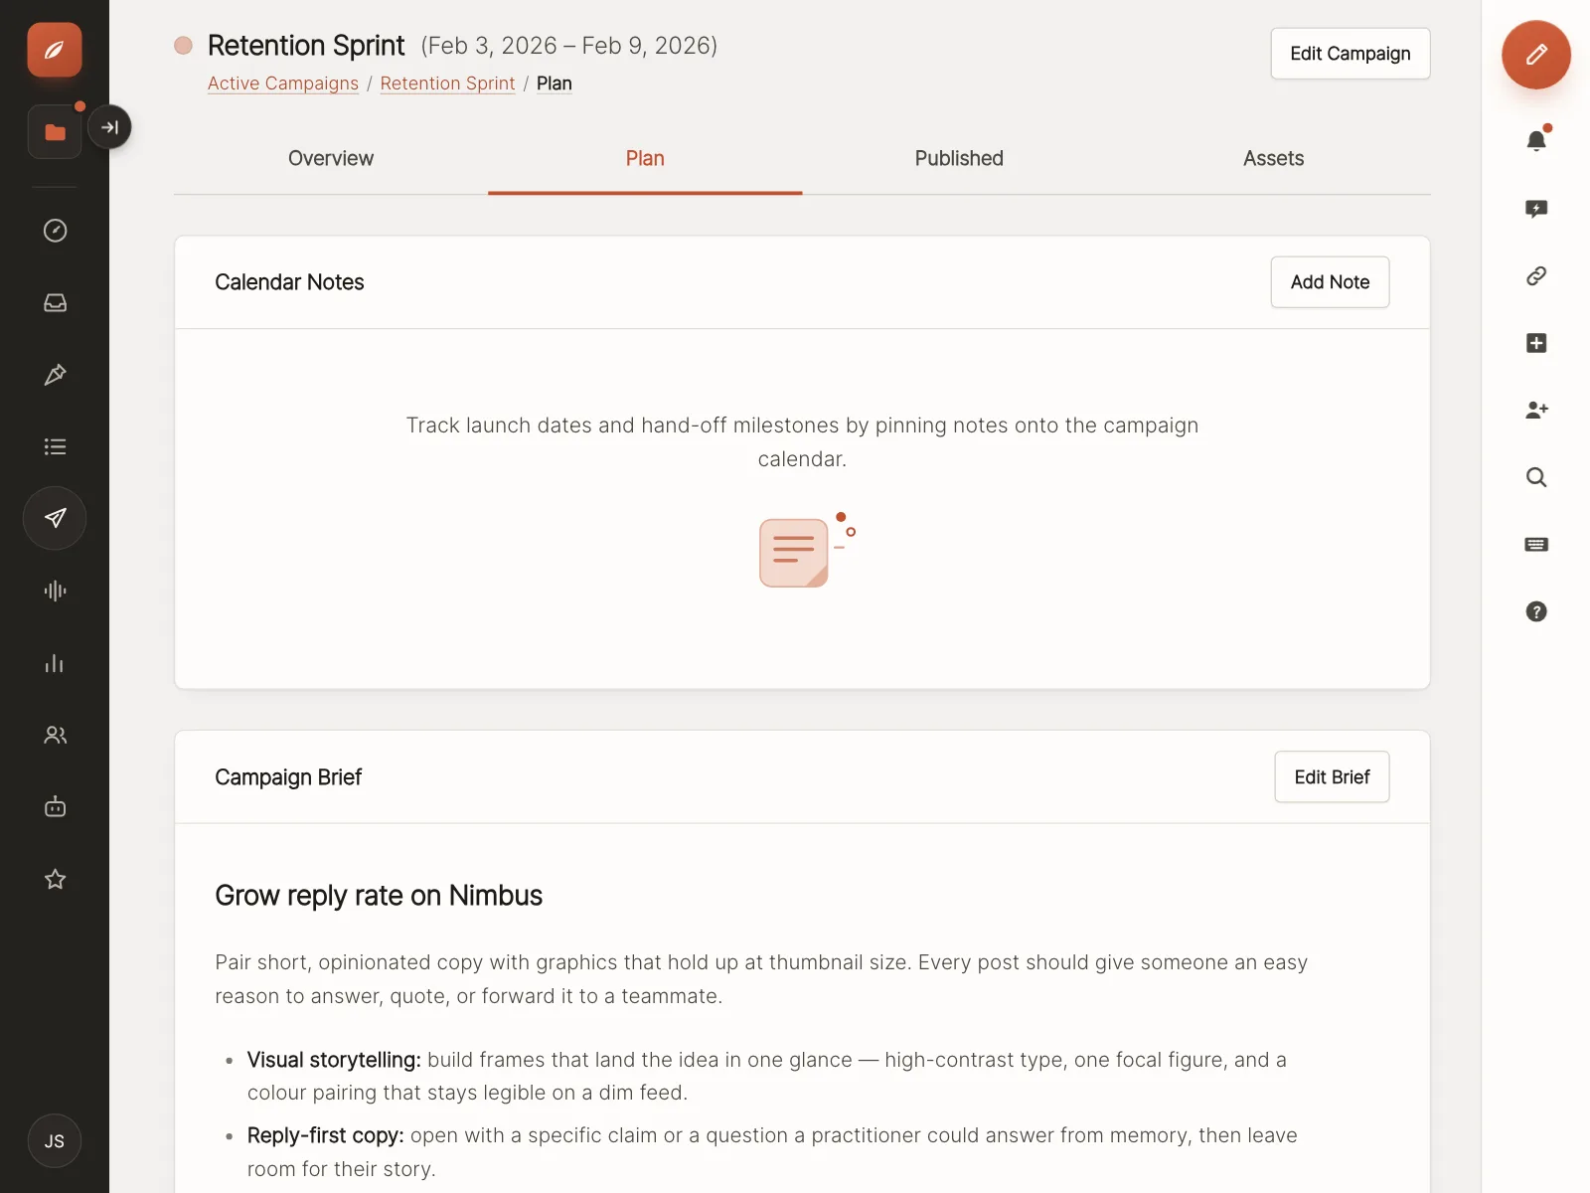Follow the Active Campaigns breadcrumb link
The width and height of the screenshot is (1590, 1193).
[x=283, y=84]
